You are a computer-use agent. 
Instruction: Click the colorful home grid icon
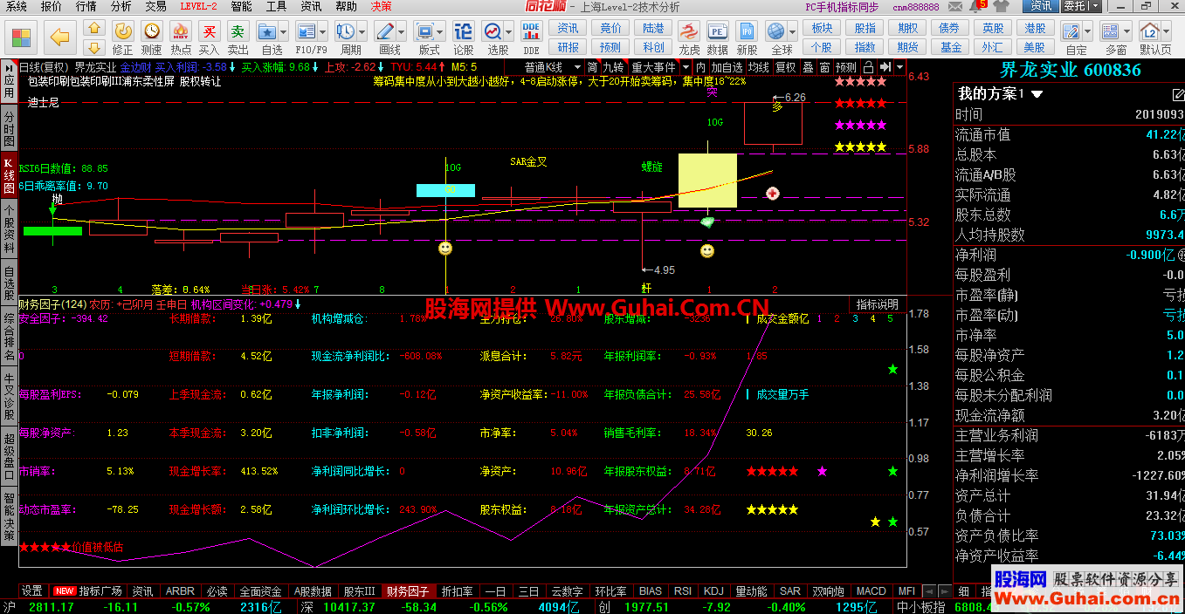tap(21, 37)
